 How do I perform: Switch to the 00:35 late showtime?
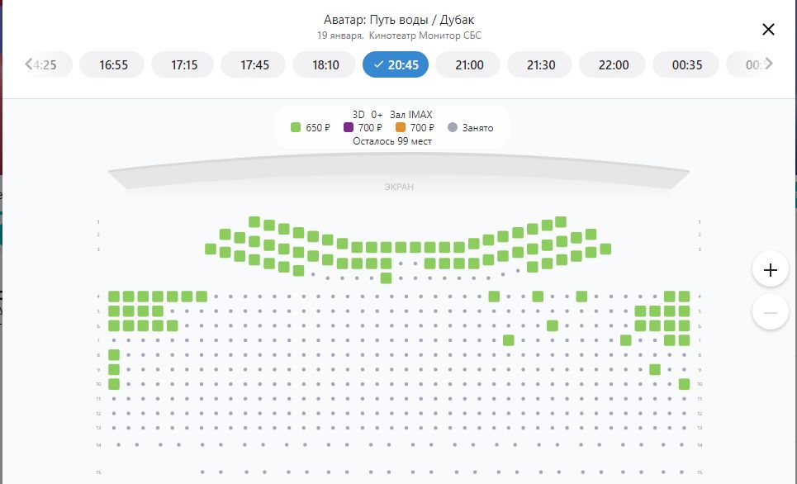click(687, 64)
